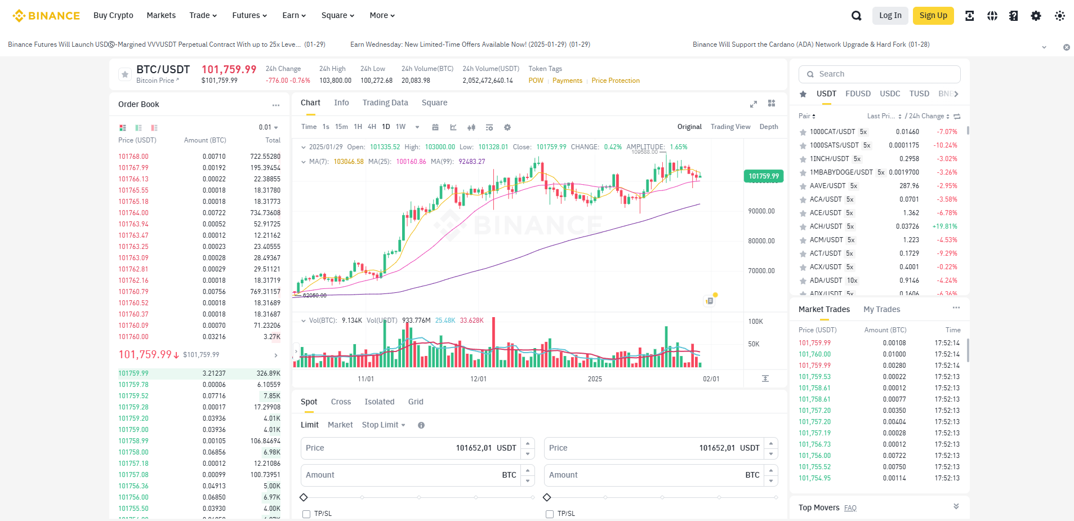
Task: Open the Markets page
Action: (161, 15)
